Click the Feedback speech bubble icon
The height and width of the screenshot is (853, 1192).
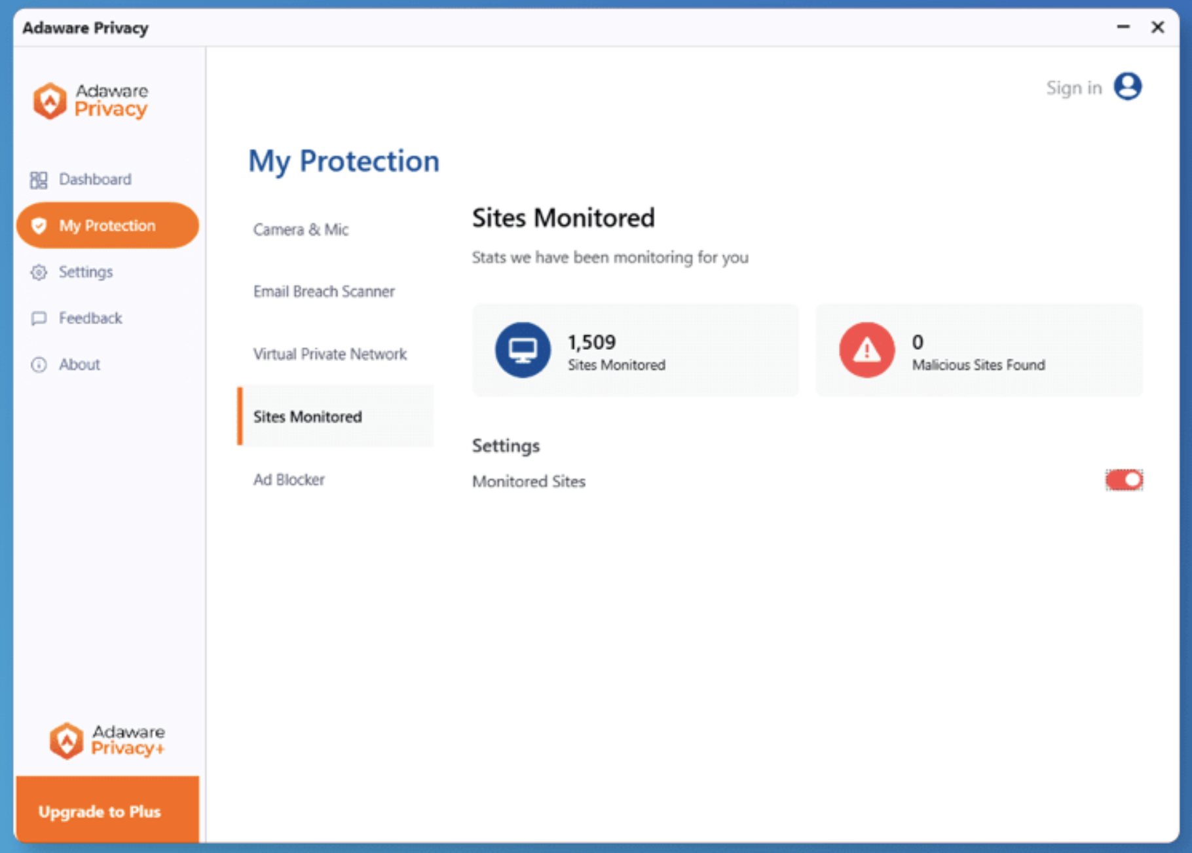pyautogui.click(x=39, y=318)
